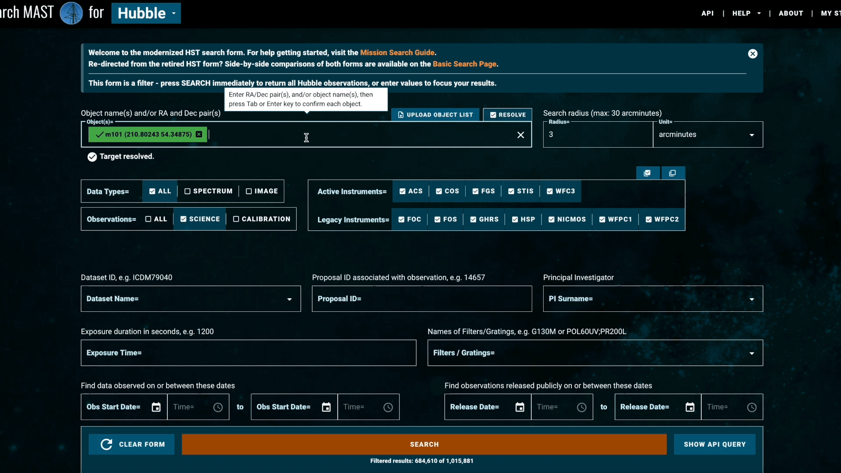Open the API menu item
The width and height of the screenshot is (841, 473).
pyautogui.click(x=707, y=13)
